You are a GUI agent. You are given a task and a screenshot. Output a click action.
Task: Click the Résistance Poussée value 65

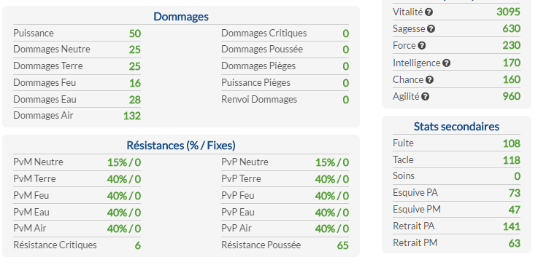click(x=343, y=245)
